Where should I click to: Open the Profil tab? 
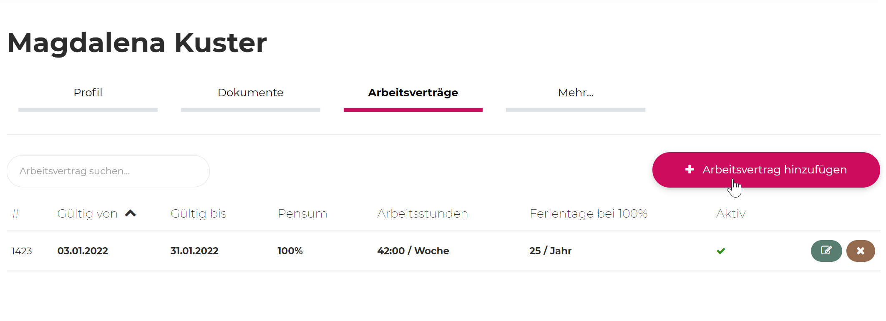tap(88, 93)
